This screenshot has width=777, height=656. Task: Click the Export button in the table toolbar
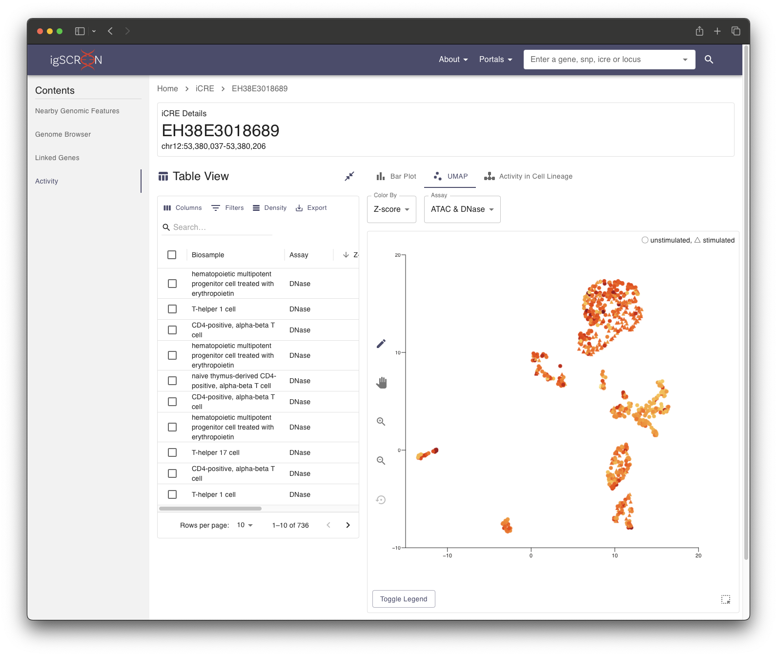(311, 208)
